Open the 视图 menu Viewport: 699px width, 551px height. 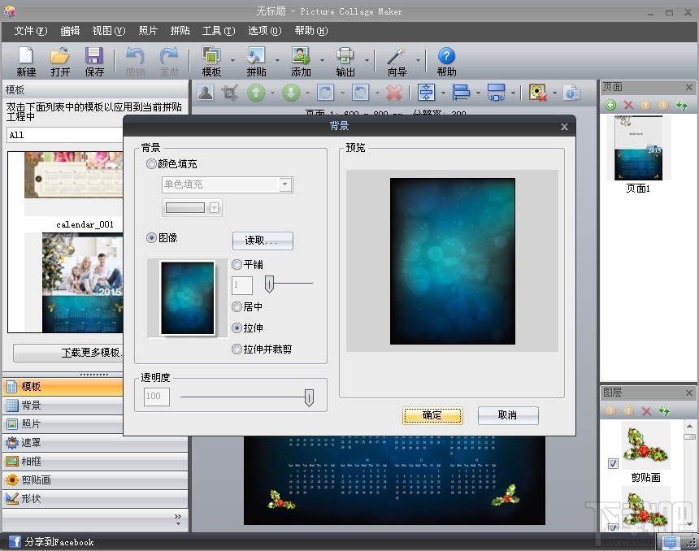106,31
